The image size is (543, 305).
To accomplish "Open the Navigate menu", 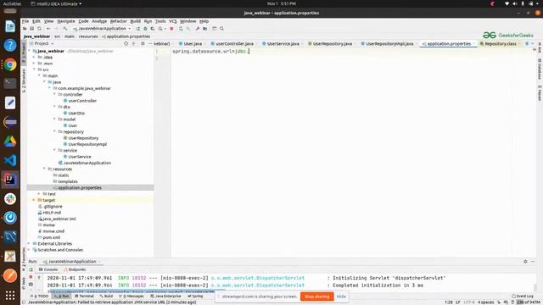I will coord(66,21).
